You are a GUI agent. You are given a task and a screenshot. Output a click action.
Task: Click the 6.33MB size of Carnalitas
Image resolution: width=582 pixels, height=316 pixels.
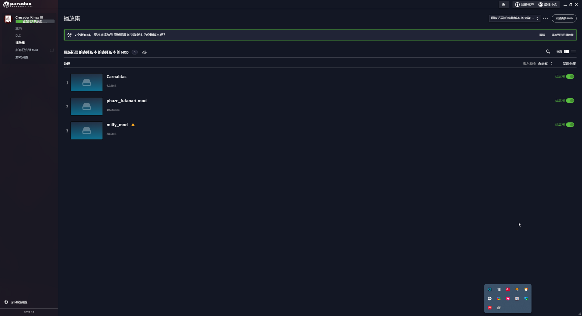pyautogui.click(x=111, y=86)
